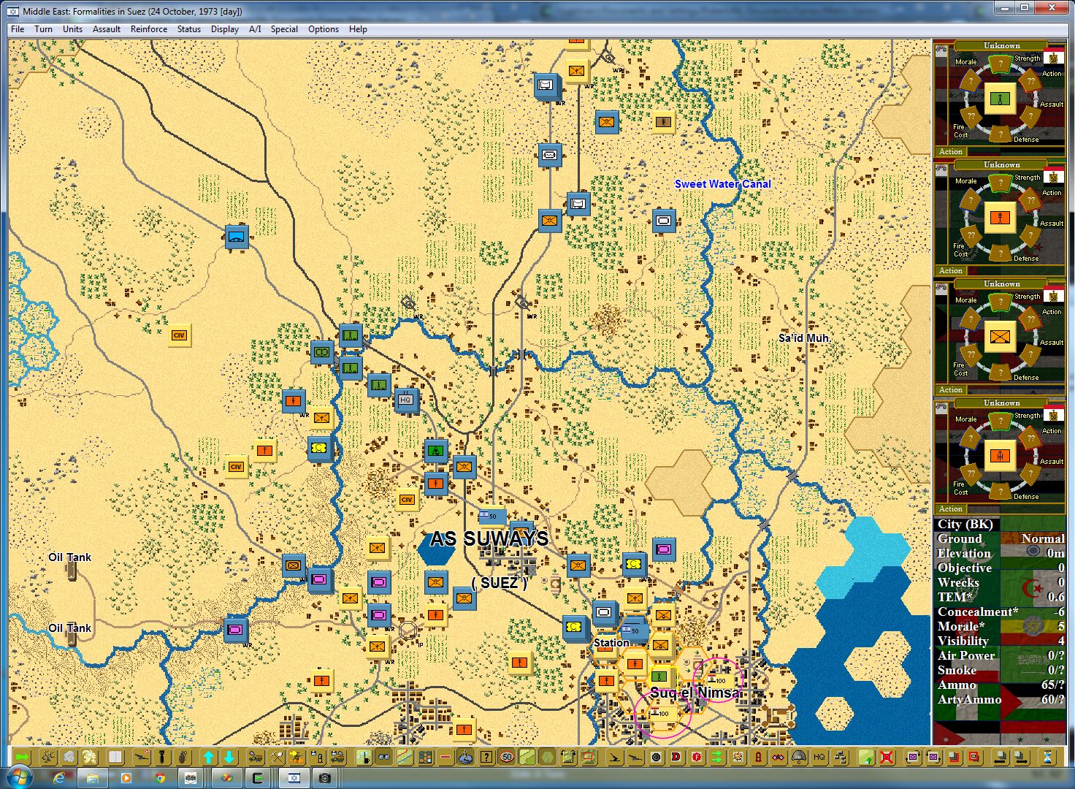
Task: Click the ArtyAmmo row in the info panel
Action: pos(1001,699)
